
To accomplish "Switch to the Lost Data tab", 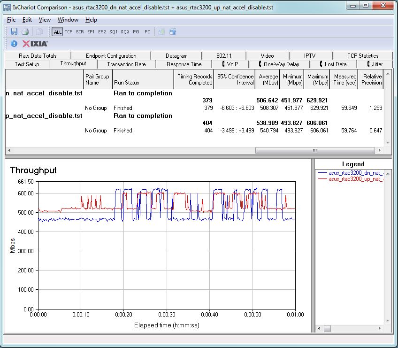I will pyautogui.click(x=333, y=64).
